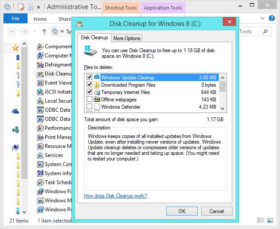The width and height of the screenshot is (280, 229).
Task: Expand the Explorer ribbon chevron
Action: [262, 18]
